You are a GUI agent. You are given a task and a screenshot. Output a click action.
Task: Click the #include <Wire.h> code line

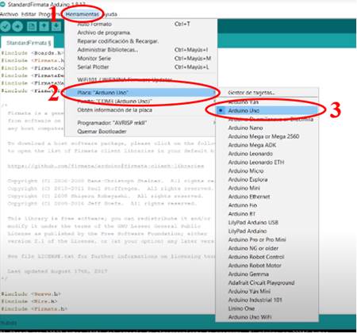[29, 301]
